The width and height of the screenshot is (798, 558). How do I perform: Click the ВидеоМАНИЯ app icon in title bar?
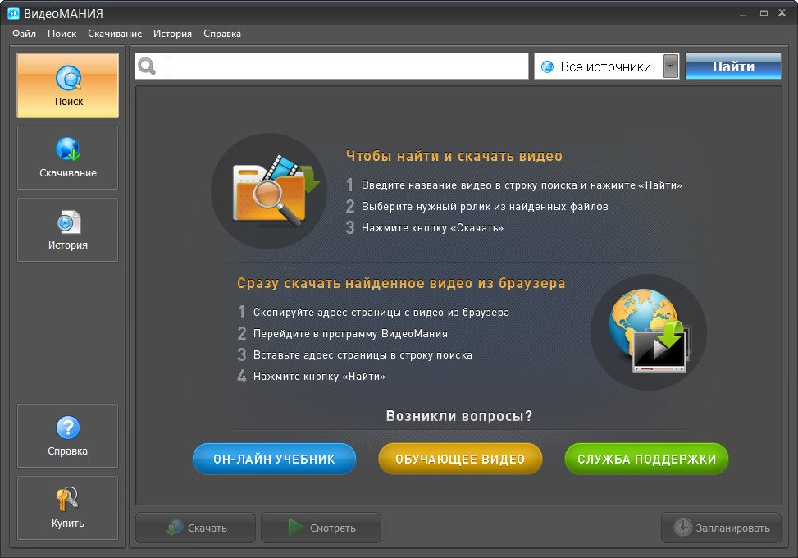[13, 13]
